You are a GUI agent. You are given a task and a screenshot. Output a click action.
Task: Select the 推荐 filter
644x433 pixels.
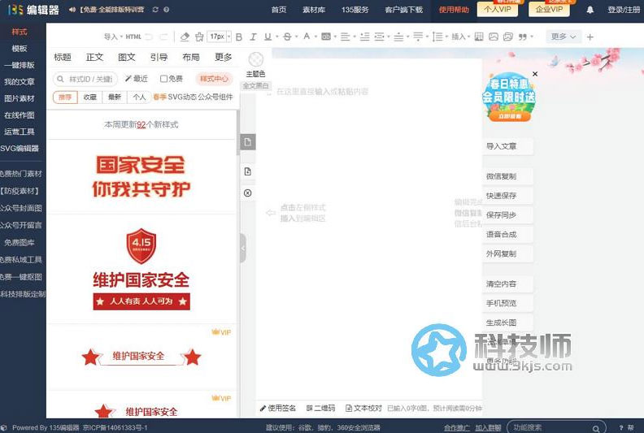tap(65, 97)
